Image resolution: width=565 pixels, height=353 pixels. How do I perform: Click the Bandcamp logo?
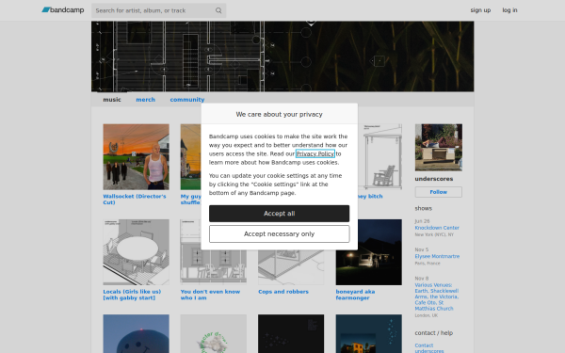click(63, 10)
